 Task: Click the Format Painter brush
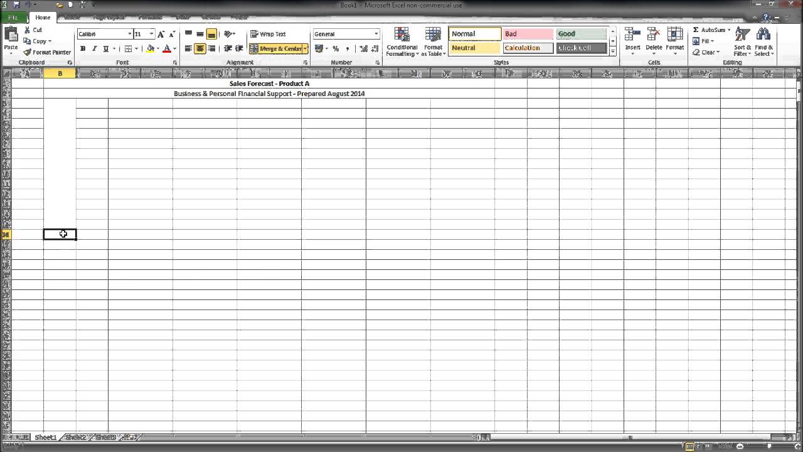pos(28,52)
